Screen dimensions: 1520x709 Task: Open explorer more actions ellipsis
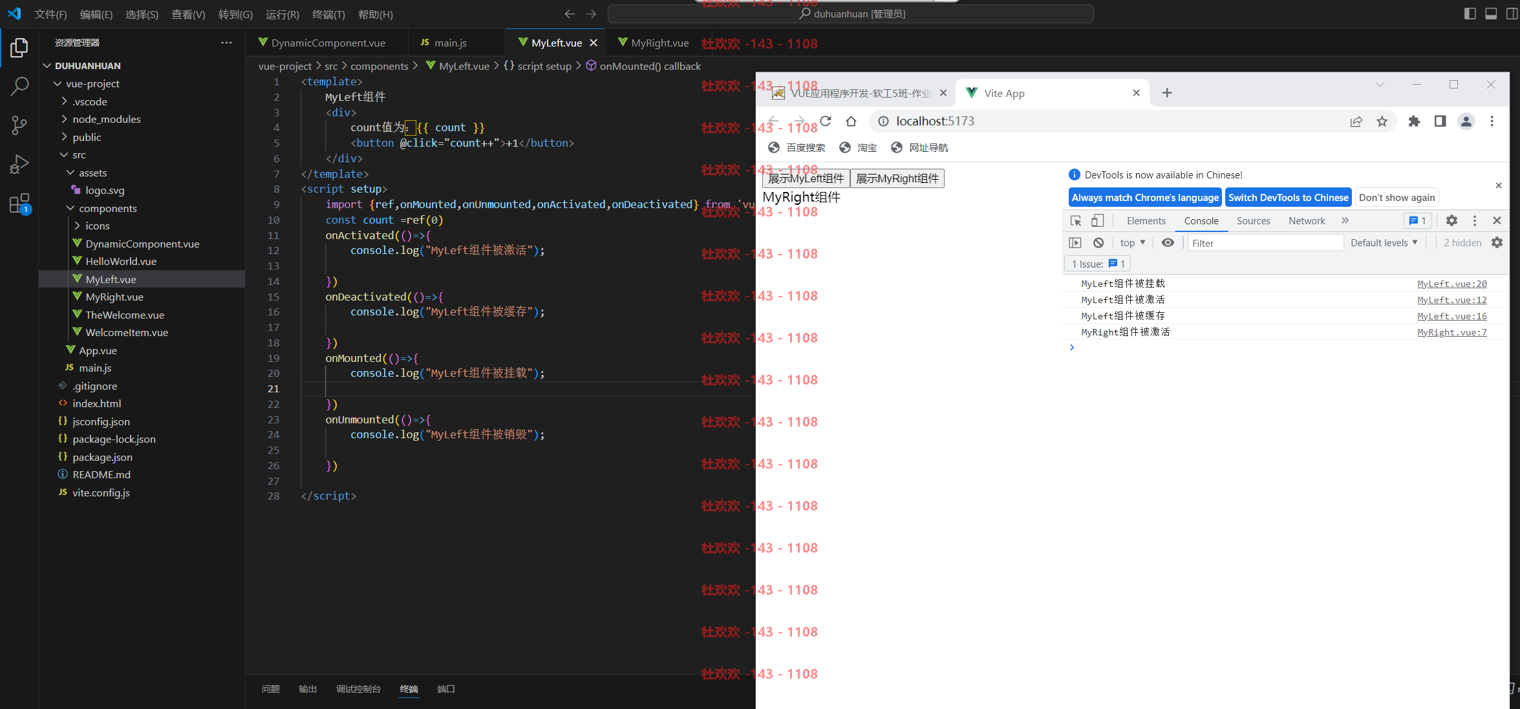(226, 43)
